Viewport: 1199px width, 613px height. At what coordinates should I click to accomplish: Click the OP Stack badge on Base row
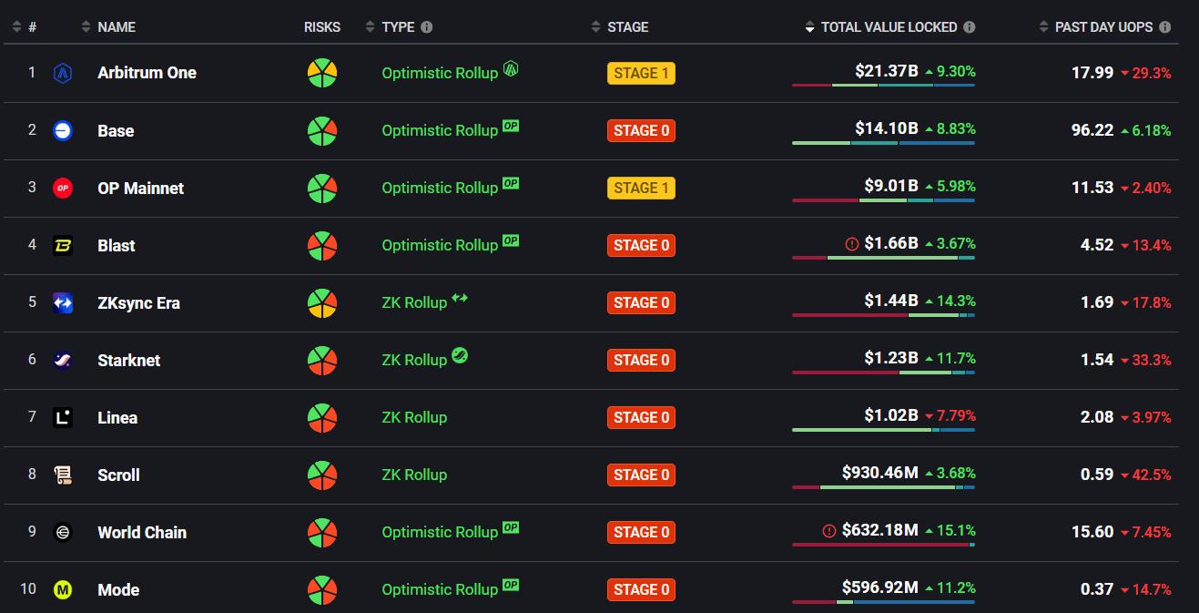tap(511, 126)
